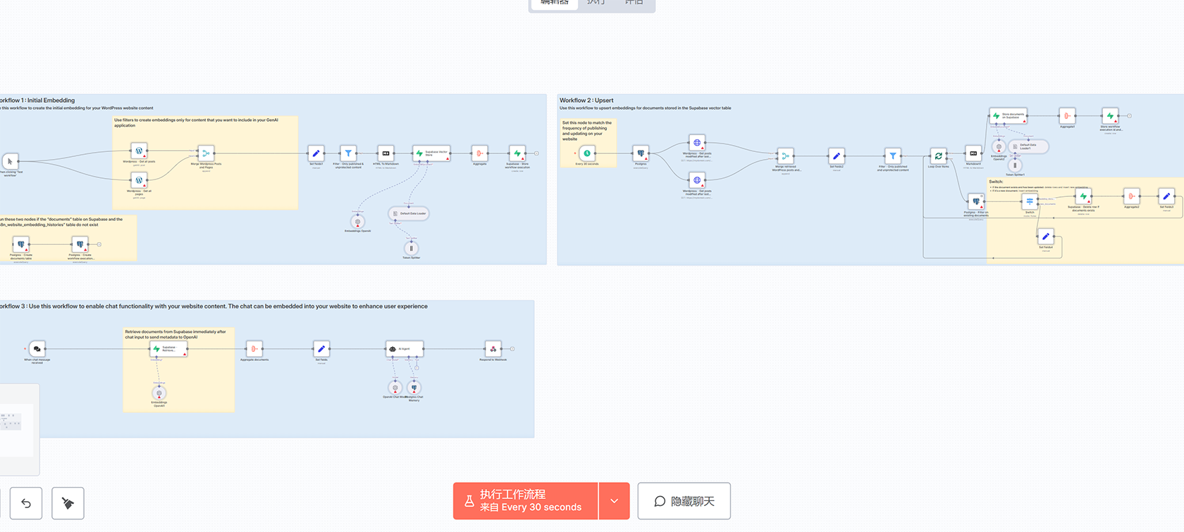Select the Switch node in Workflow 2

click(1030, 201)
